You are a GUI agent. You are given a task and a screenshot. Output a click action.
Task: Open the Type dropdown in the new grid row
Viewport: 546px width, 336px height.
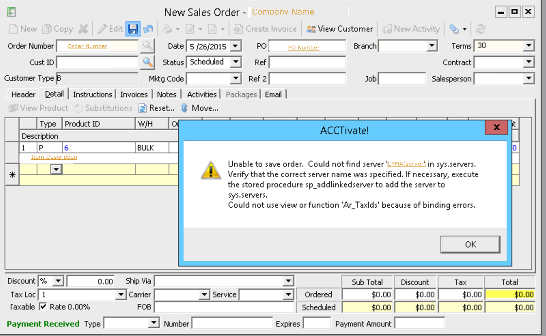tap(56, 169)
